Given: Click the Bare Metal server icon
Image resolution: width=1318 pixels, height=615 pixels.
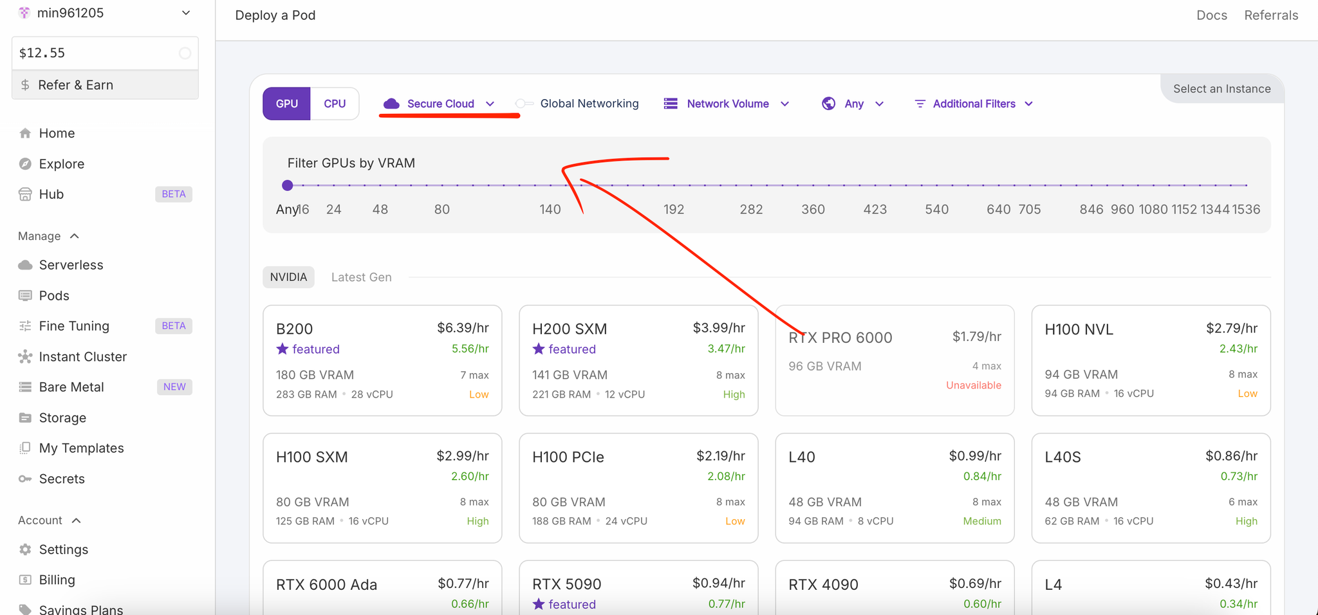Looking at the screenshot, I should coord(25,387).
